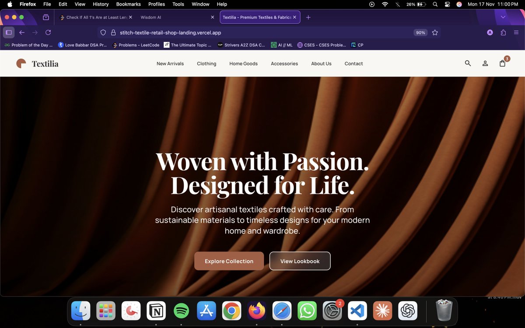This screenshot has height=328, width=525.
Task: Open the Tools menu in the menu bar
Action: pos(178,4)
